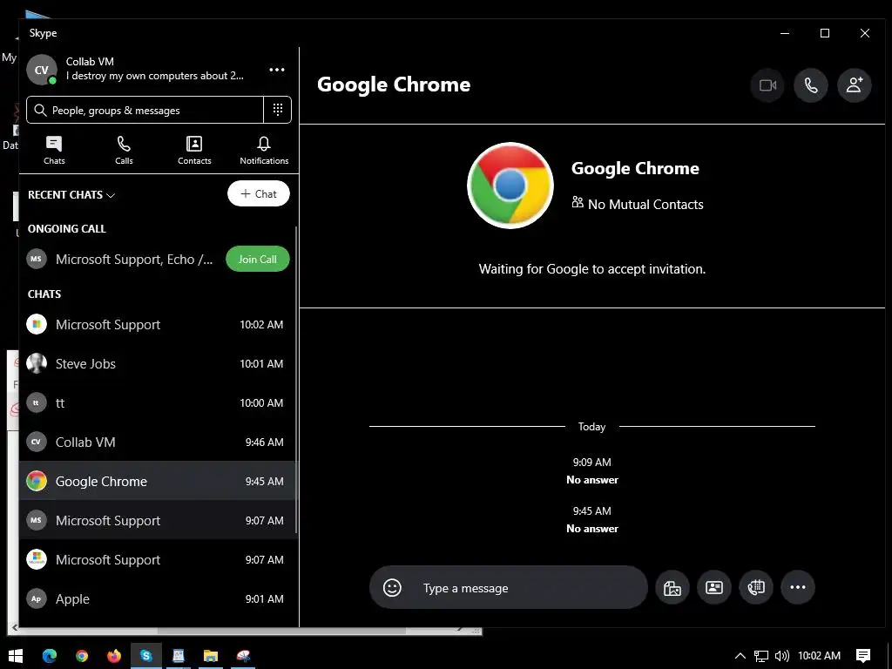The image size is (892, 669).
Task: Click the add files icon
Action: coord(672,588)
